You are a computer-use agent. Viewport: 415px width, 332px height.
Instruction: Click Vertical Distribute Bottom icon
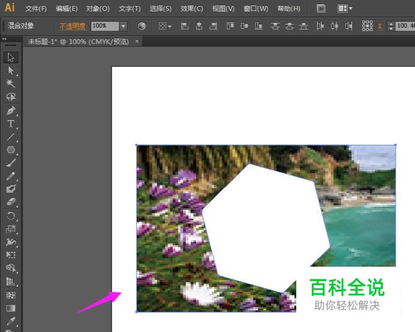click(303, 26)
